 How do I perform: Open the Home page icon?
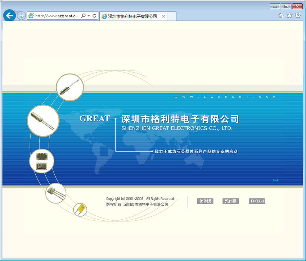pos(281,15)
